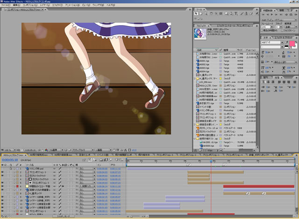Select the Rotation tool
The height and width of the screenshot is (219, 299).
click(211, 14)
